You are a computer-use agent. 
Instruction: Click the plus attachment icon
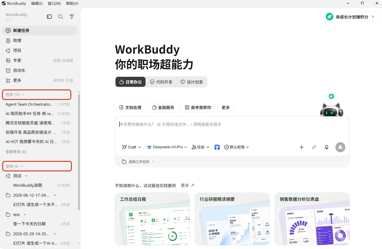(x=302, y=147)
